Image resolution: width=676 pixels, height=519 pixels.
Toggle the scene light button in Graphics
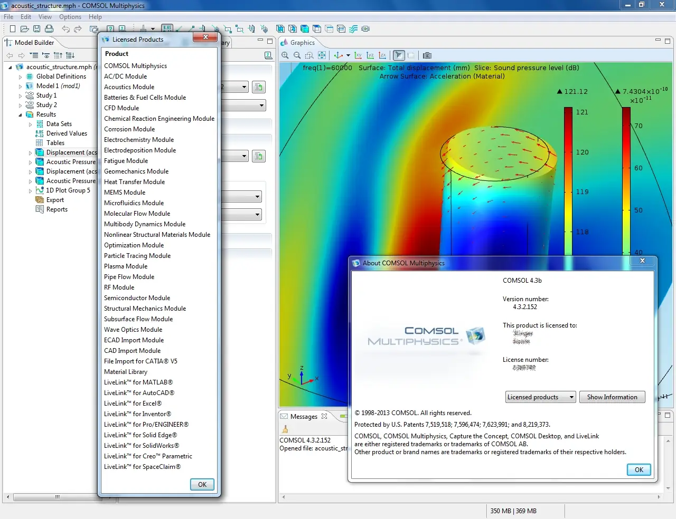pos(399,55)
